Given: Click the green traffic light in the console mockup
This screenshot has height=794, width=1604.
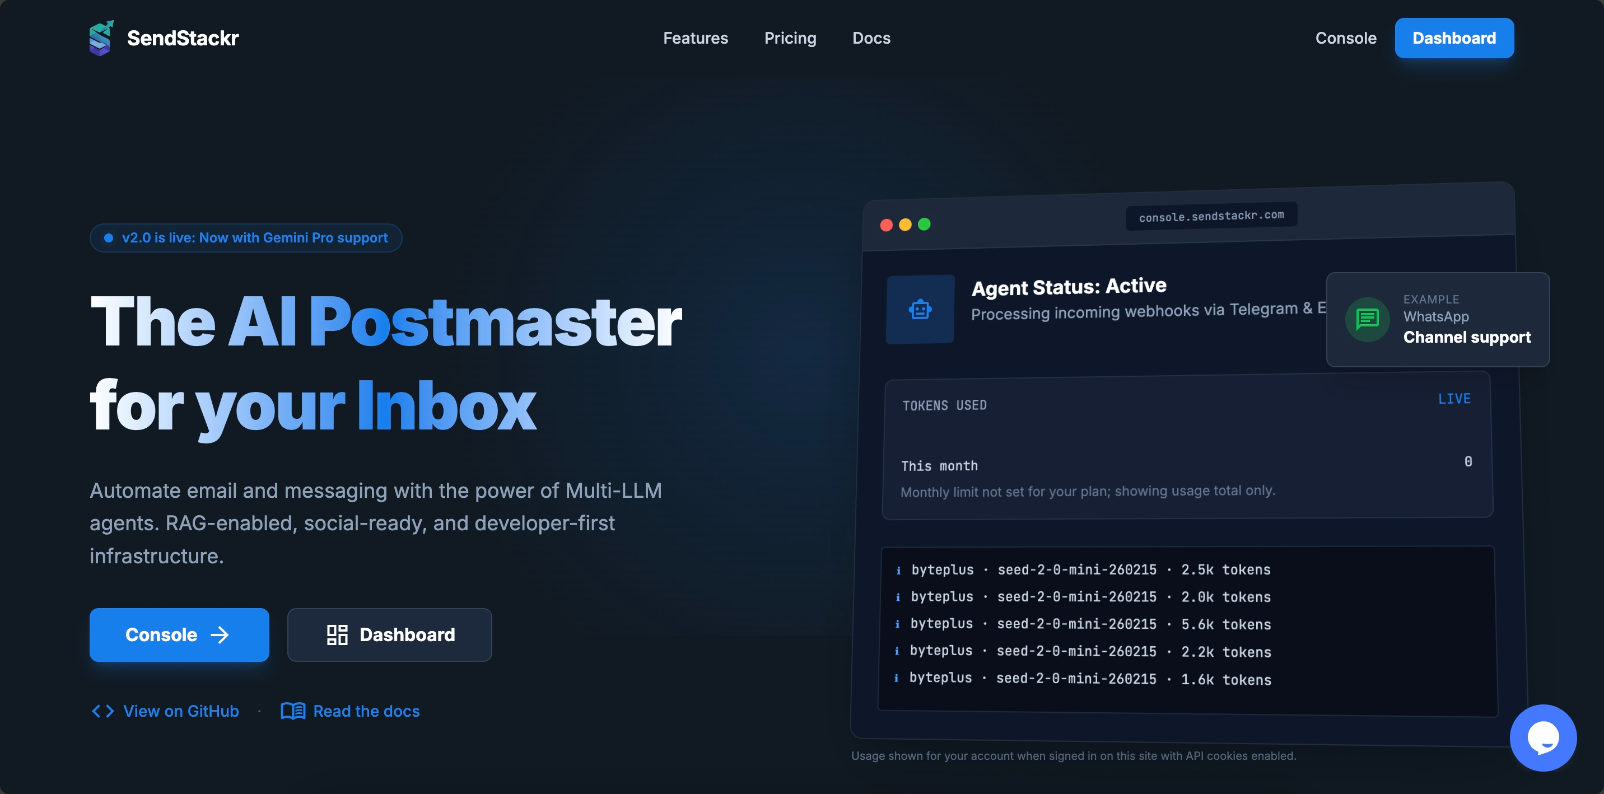Looking at the screenshot, I should click(925, 225).
